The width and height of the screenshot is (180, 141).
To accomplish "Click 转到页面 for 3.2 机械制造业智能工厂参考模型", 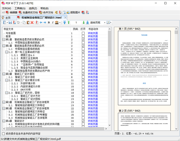I will tap(93, 114).
